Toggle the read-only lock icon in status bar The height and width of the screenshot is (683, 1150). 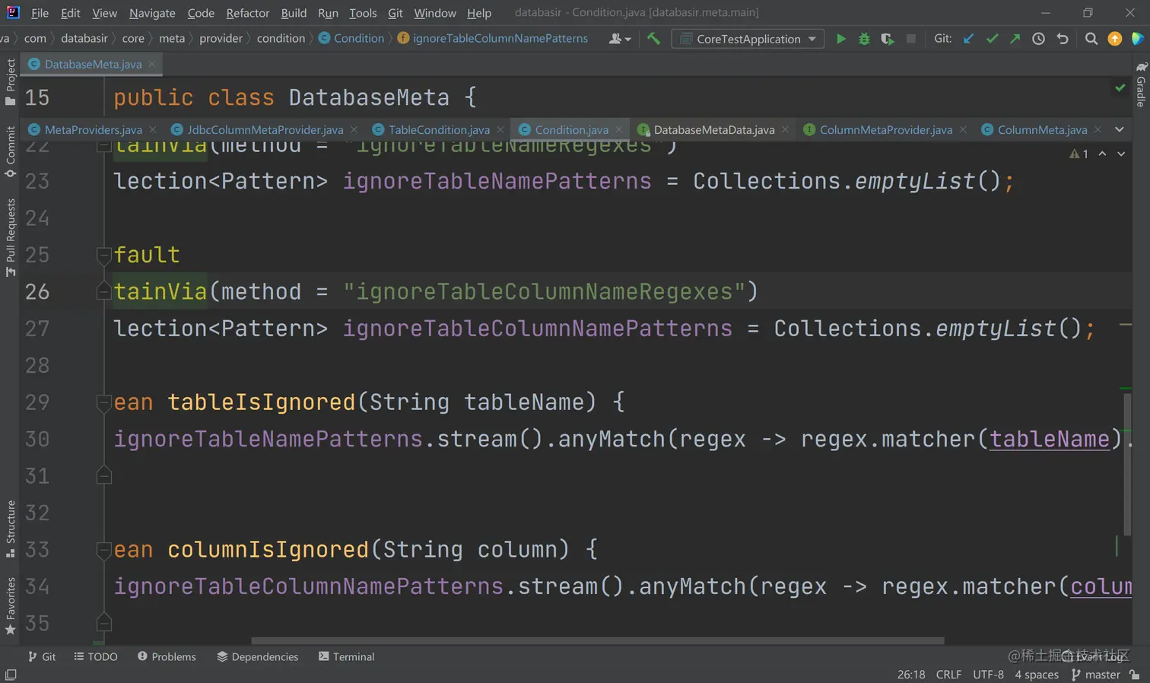click(1135, 675)
